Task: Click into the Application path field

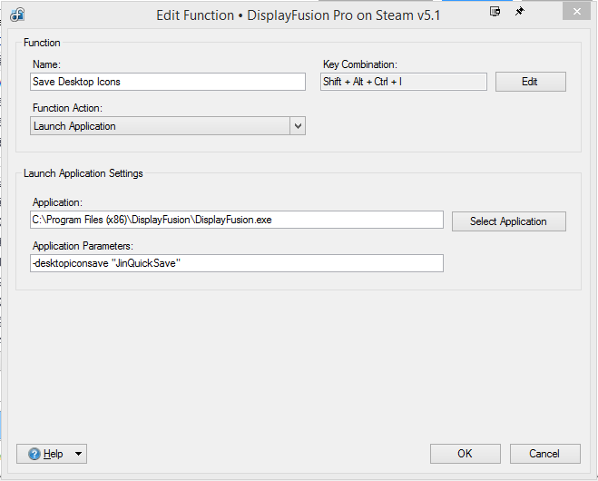Action: coord(236,220)
